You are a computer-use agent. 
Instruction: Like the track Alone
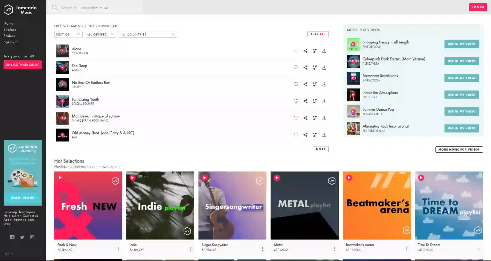tap(296, 51)
